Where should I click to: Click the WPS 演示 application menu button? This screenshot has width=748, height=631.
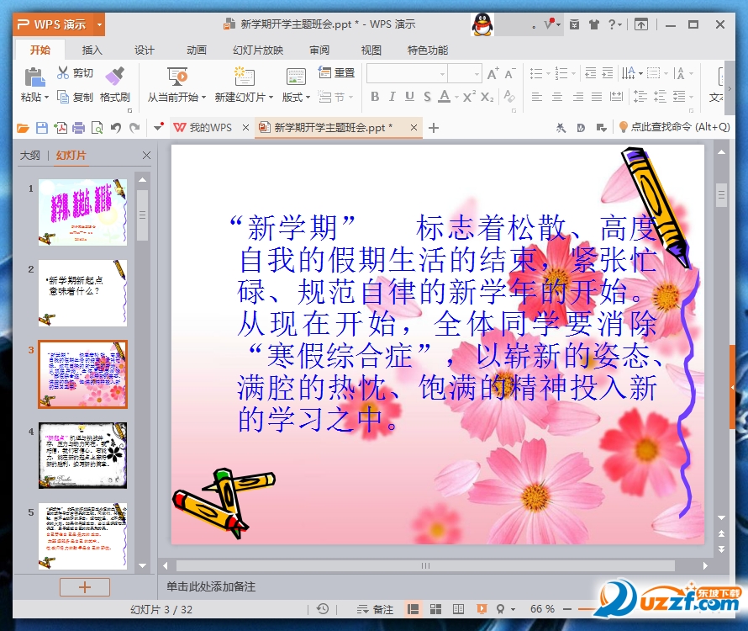59,24
